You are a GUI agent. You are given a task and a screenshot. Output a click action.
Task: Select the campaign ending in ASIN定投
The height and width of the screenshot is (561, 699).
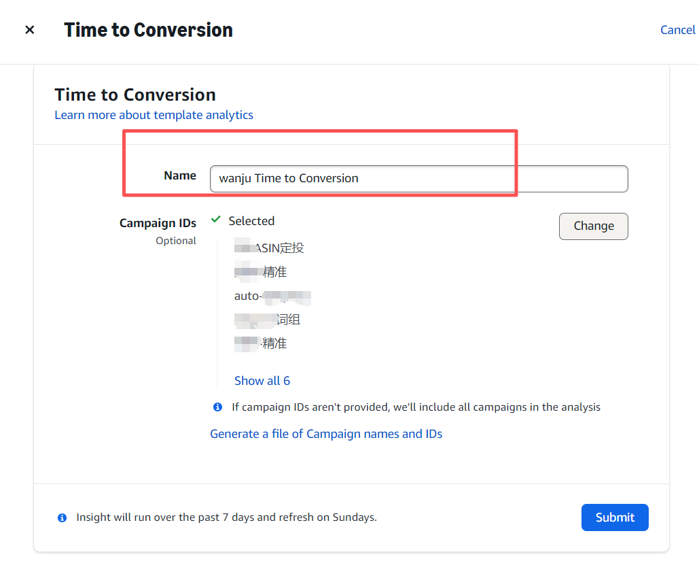click(269, 248)
